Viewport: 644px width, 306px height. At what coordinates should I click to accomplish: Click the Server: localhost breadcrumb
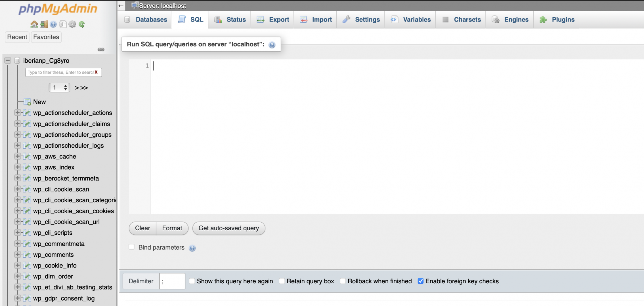(162, 6)
